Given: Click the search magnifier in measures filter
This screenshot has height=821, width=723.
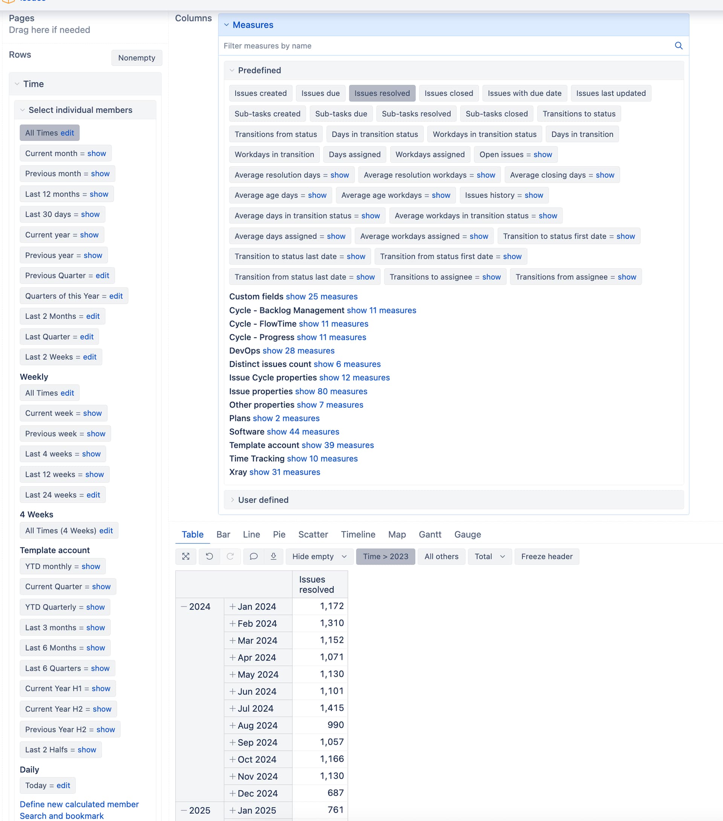Looking at the screenshot, I should point(679,46).
